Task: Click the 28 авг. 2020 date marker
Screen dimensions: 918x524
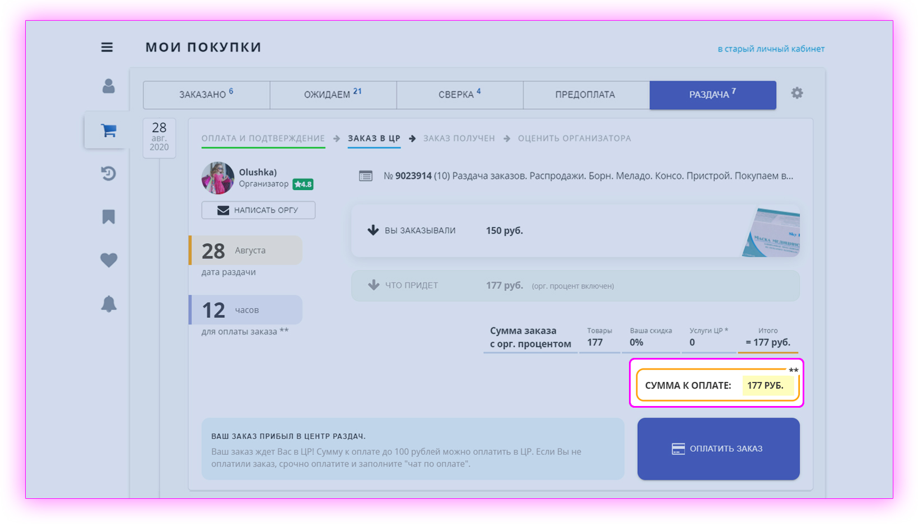Action: [x=159, y=138]
